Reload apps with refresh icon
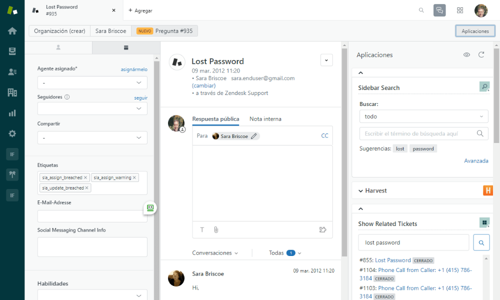This screenshot has width=500, height=300. [481, 55]
